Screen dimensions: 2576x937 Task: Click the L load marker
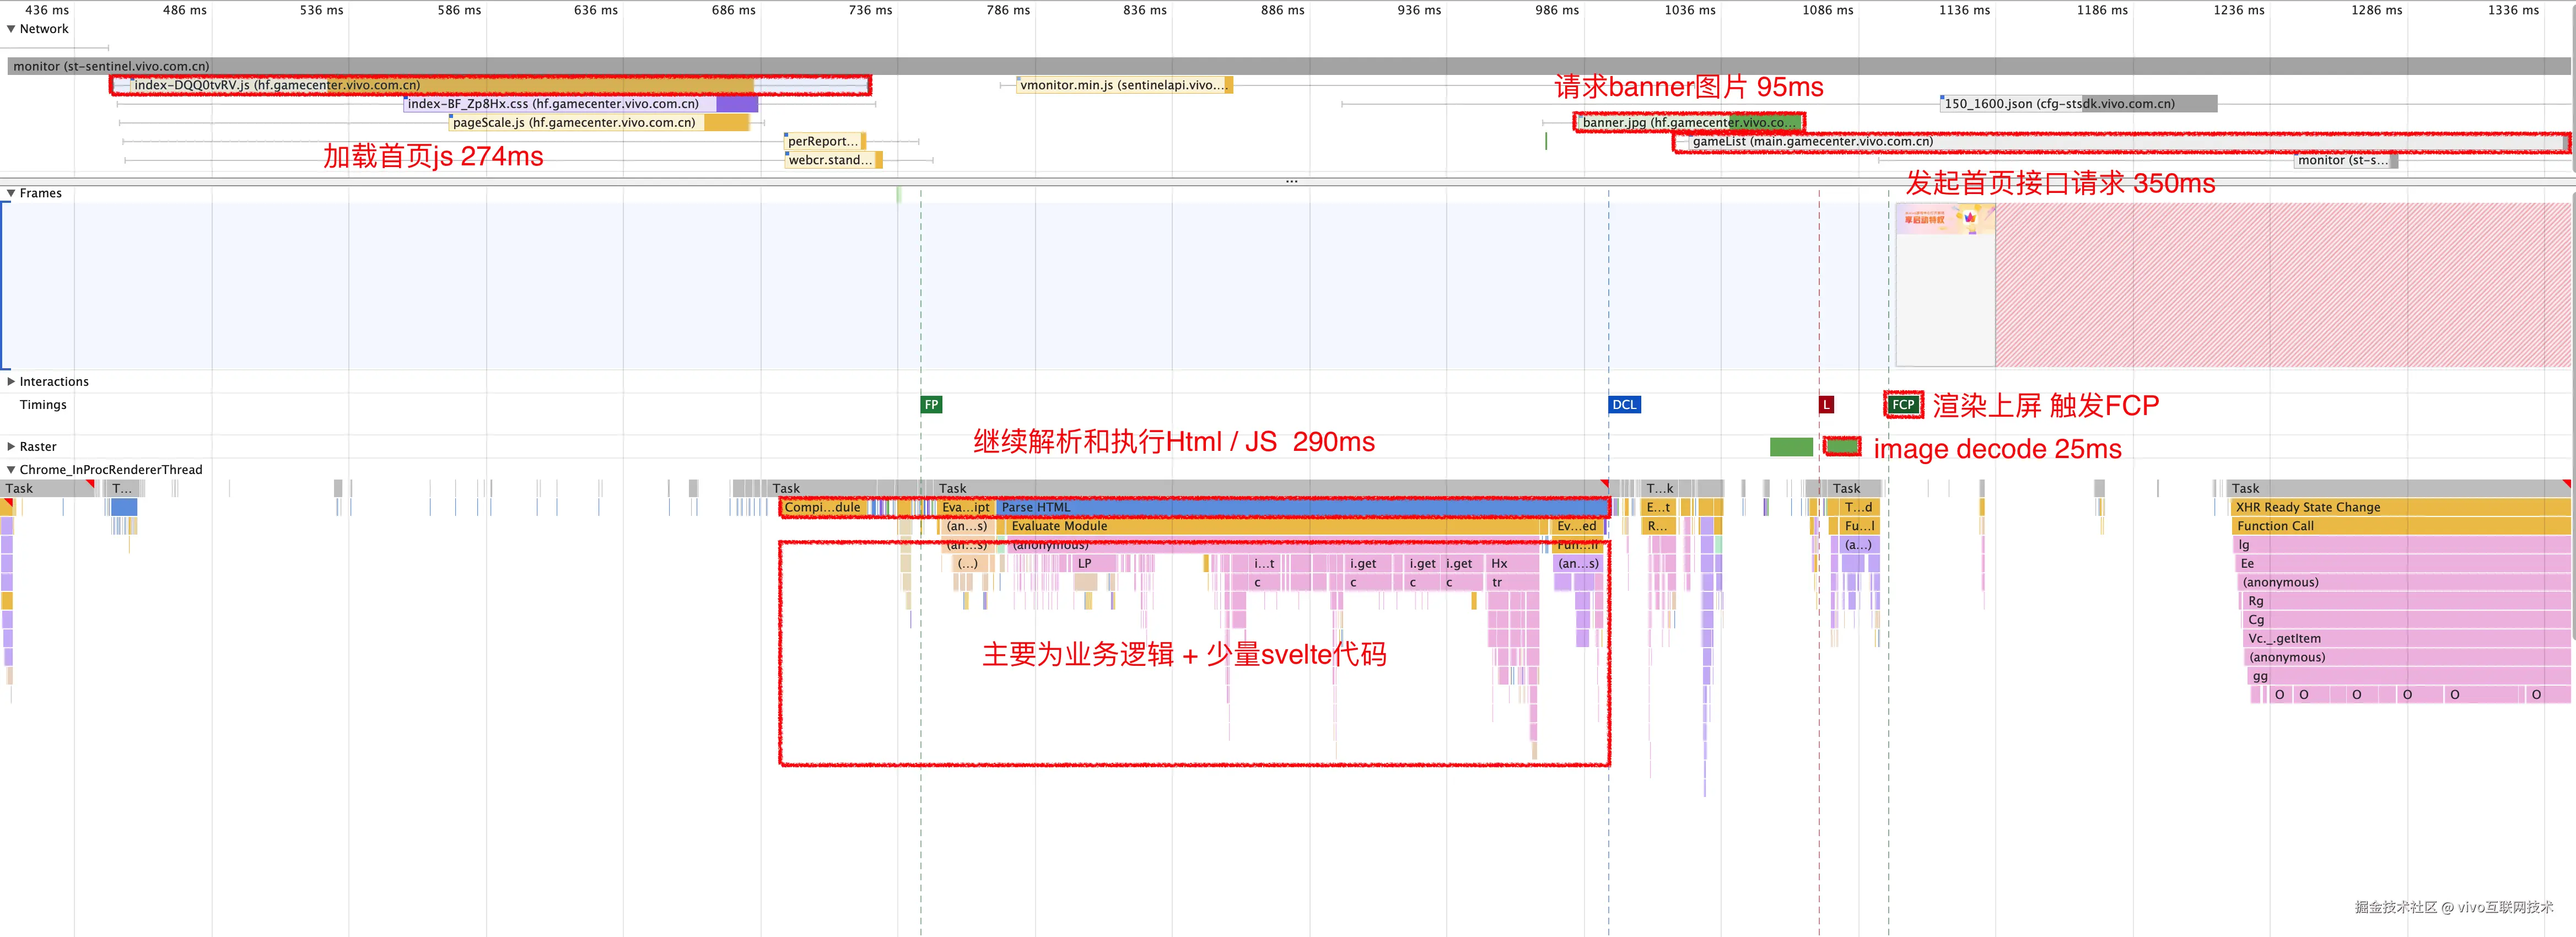click(1826, 404)
